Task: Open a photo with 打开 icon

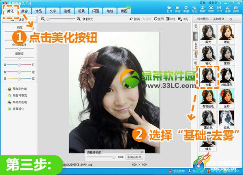Action: (169, 9)
